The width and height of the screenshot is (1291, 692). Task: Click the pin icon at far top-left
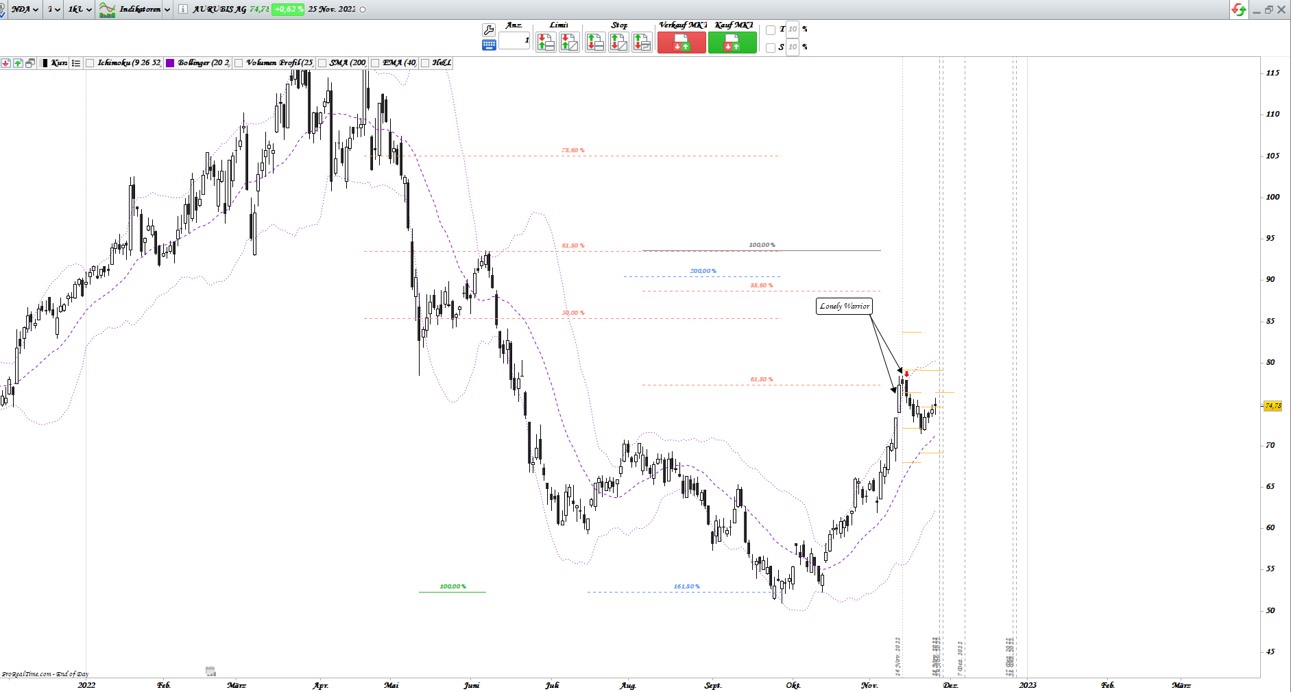click(2, 10)
